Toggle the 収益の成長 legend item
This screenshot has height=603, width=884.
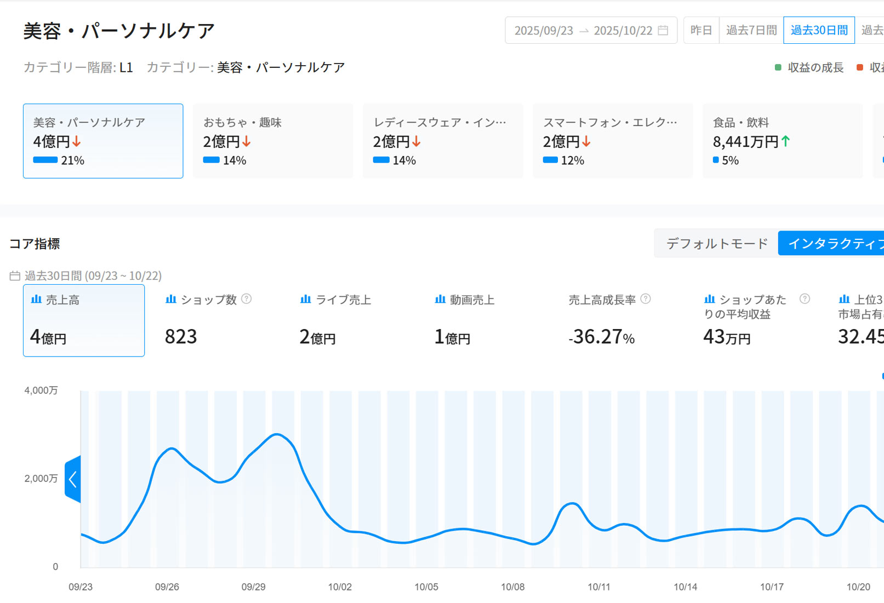point(809,67)
